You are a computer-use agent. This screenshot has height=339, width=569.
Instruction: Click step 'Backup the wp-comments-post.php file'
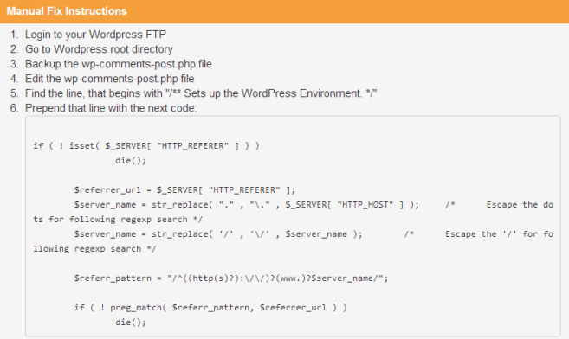pos(119,64)
